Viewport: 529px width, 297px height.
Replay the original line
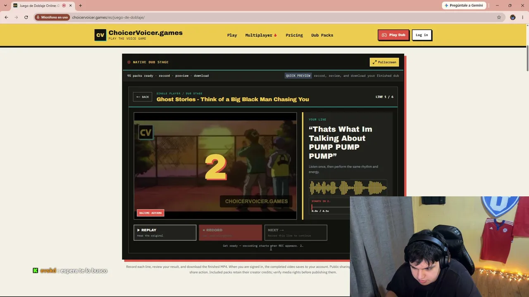[165, 232]
